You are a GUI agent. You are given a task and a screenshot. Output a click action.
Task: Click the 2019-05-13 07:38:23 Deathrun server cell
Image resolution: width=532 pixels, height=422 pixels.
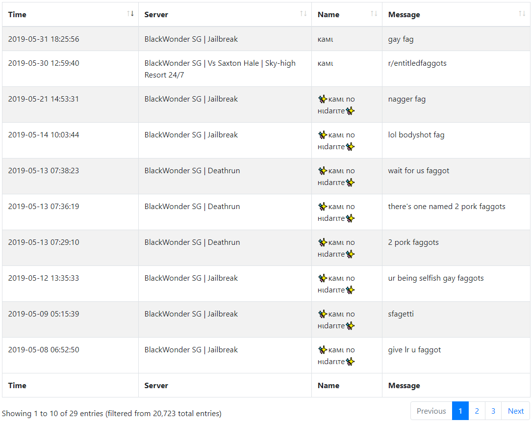[225, 176]
